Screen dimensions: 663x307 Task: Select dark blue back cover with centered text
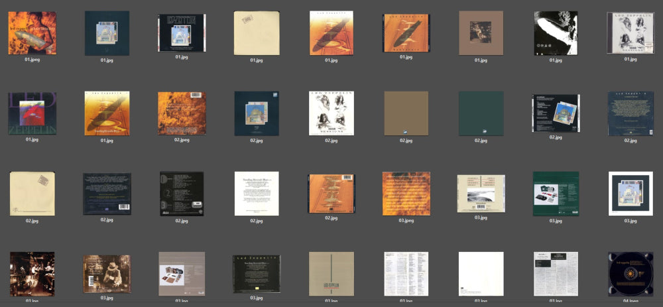631,113
